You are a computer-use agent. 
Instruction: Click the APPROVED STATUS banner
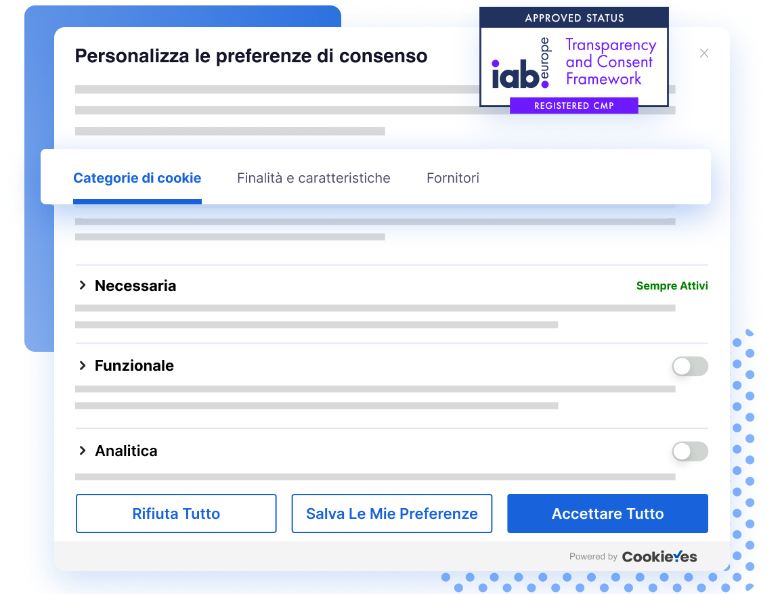[573, 18]
